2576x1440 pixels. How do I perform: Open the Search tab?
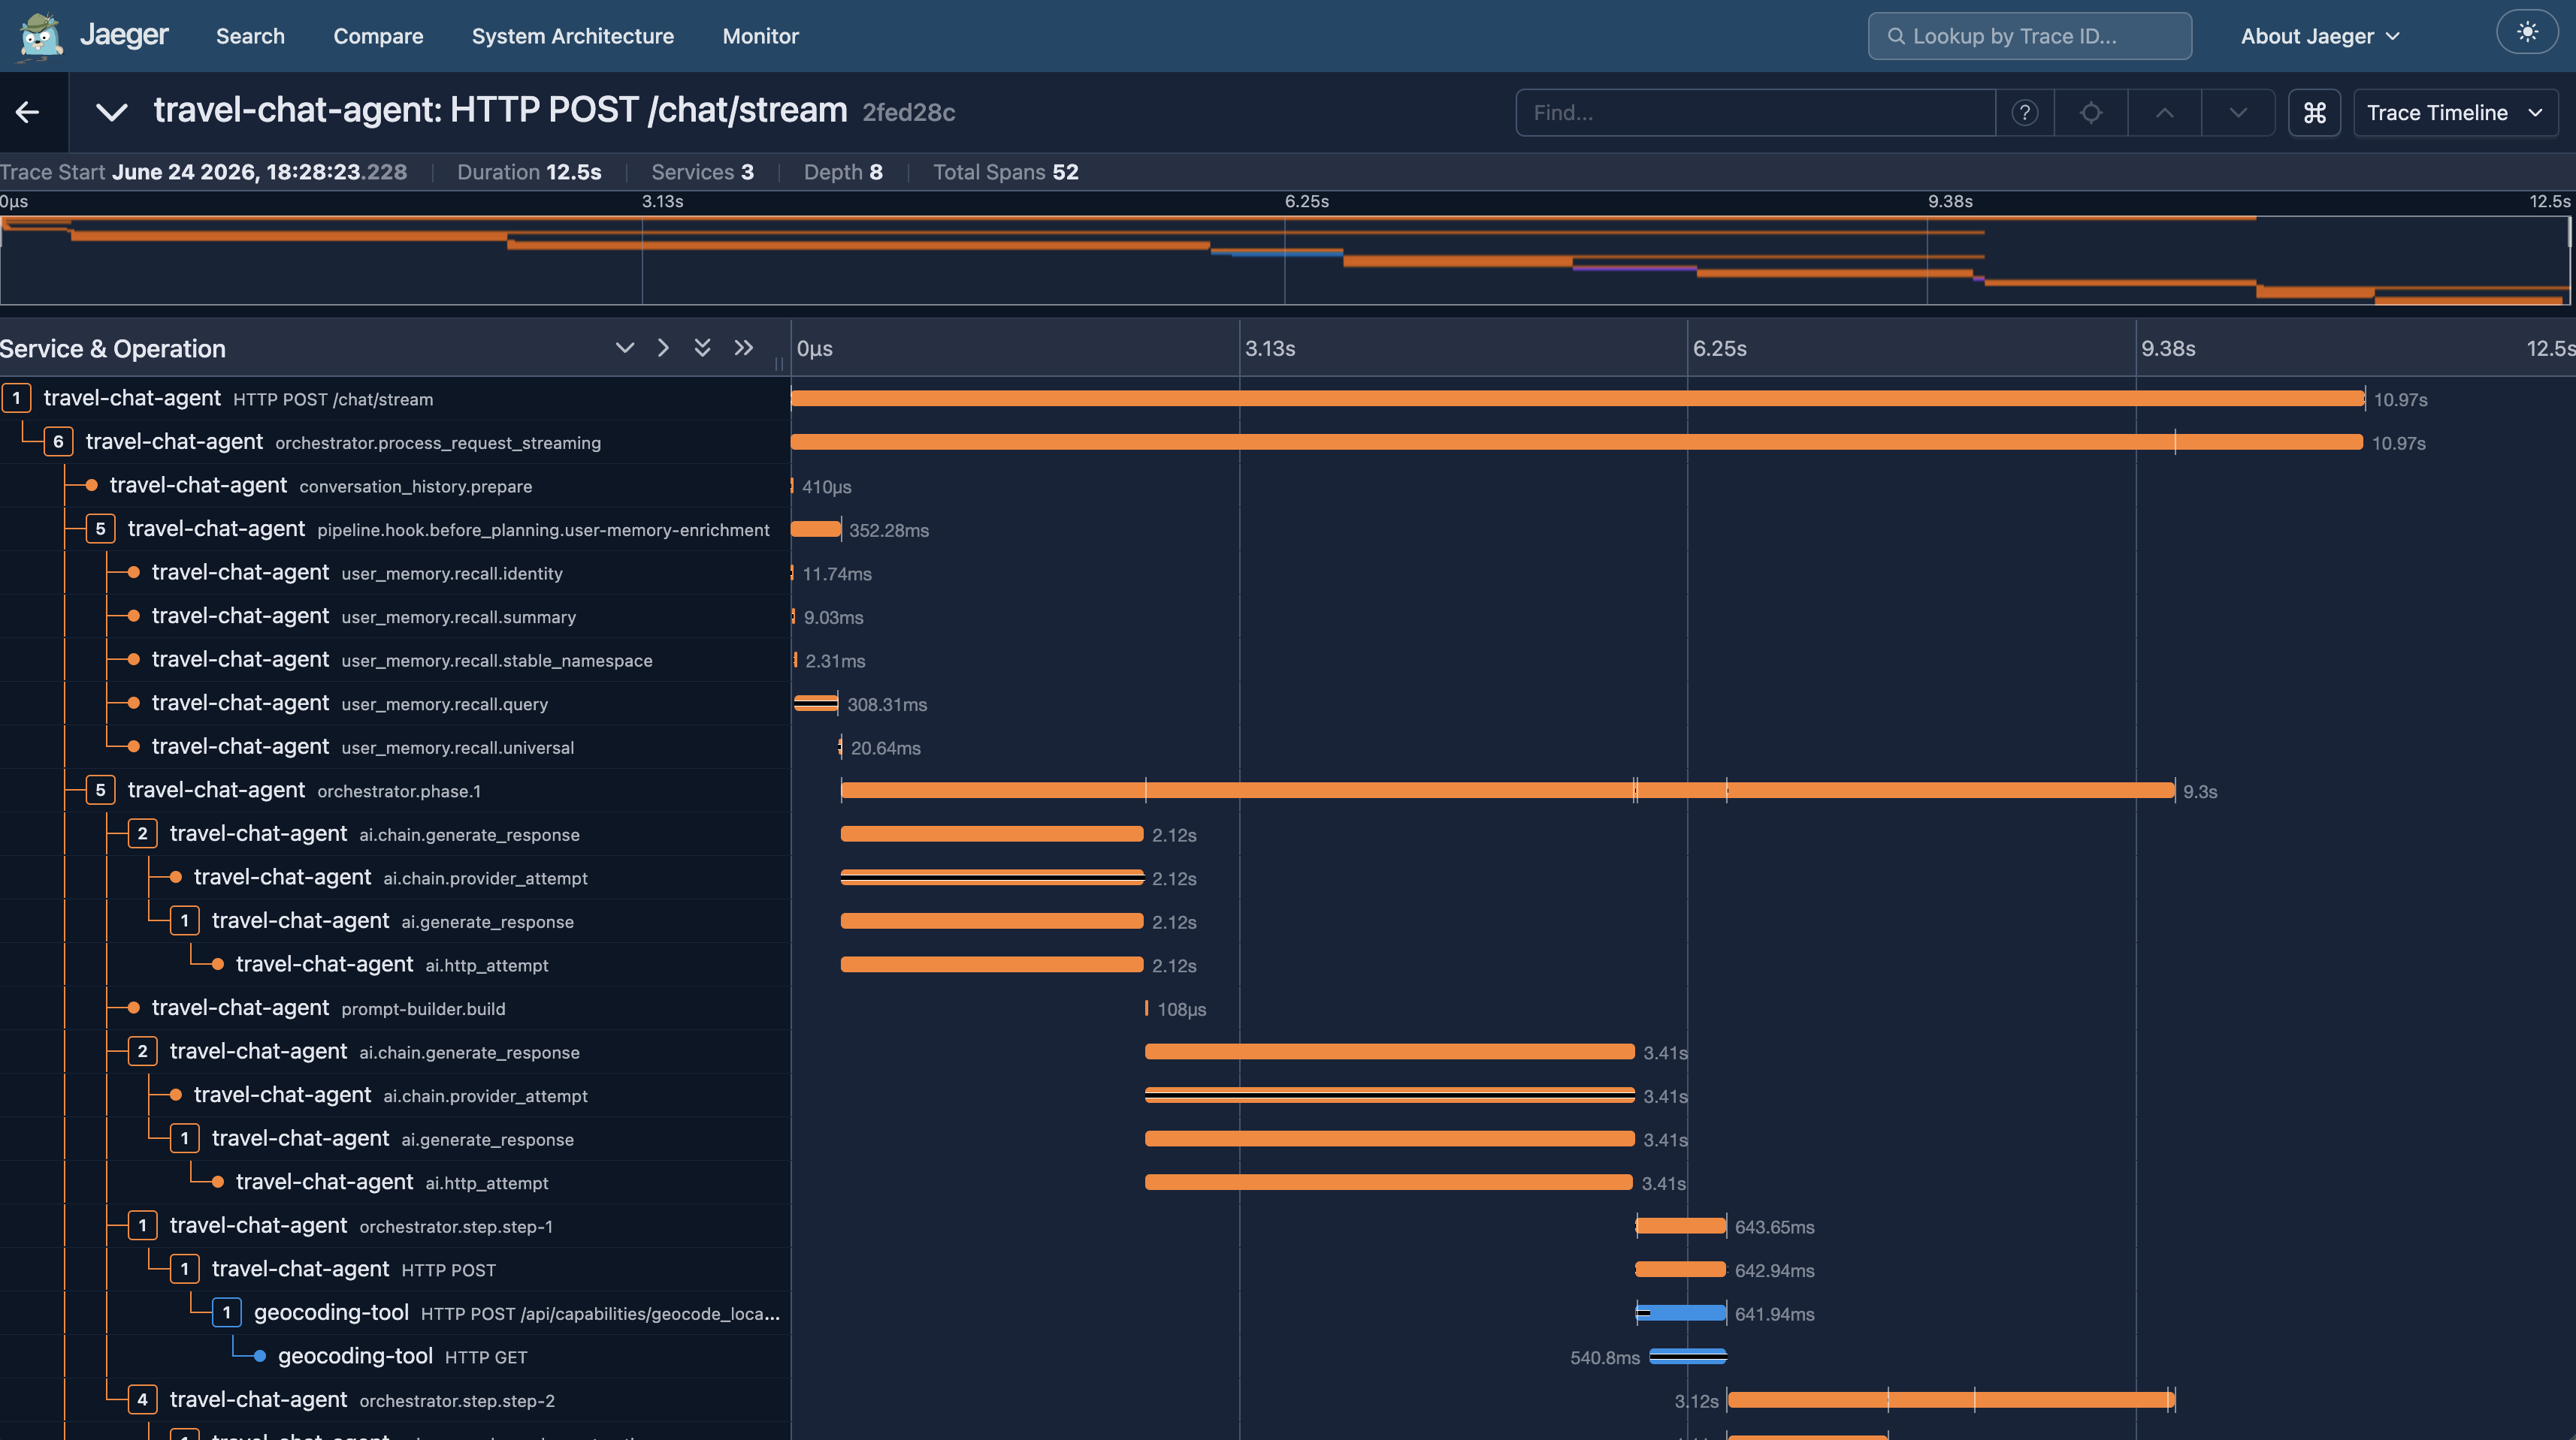(x=250, y=36)
